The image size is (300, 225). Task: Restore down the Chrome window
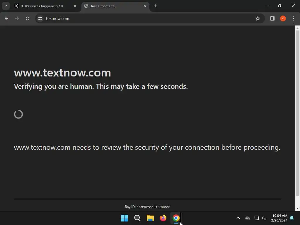[280, 6]
